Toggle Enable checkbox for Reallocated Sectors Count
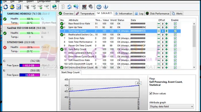This screenshot has height=112, width=201. (x=175, y=35)
